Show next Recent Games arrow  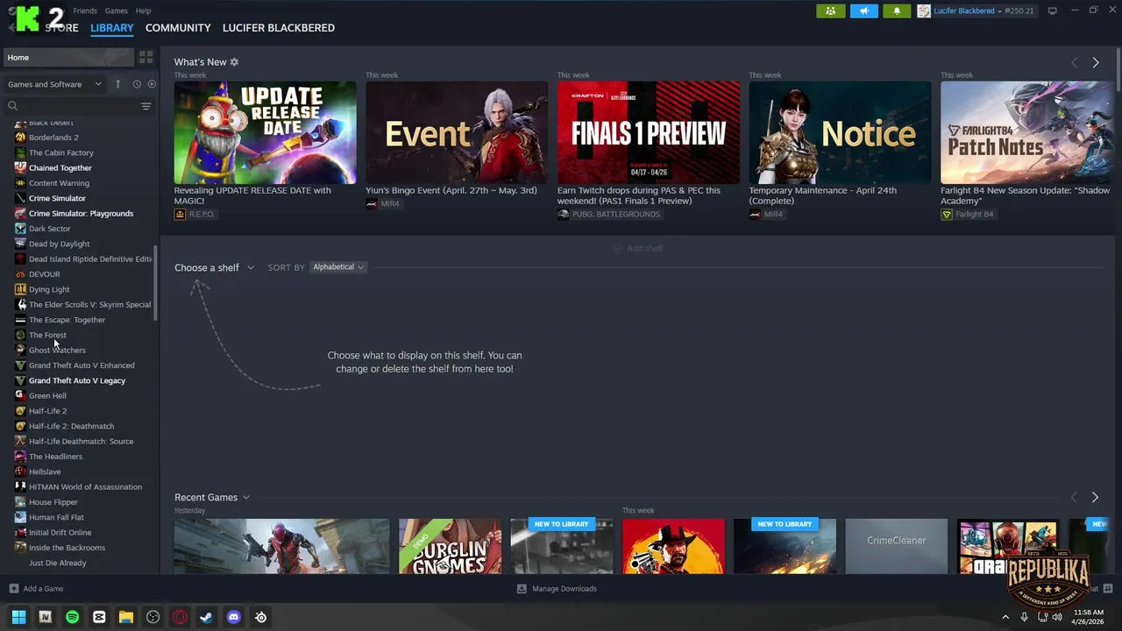coord(1095,497)
